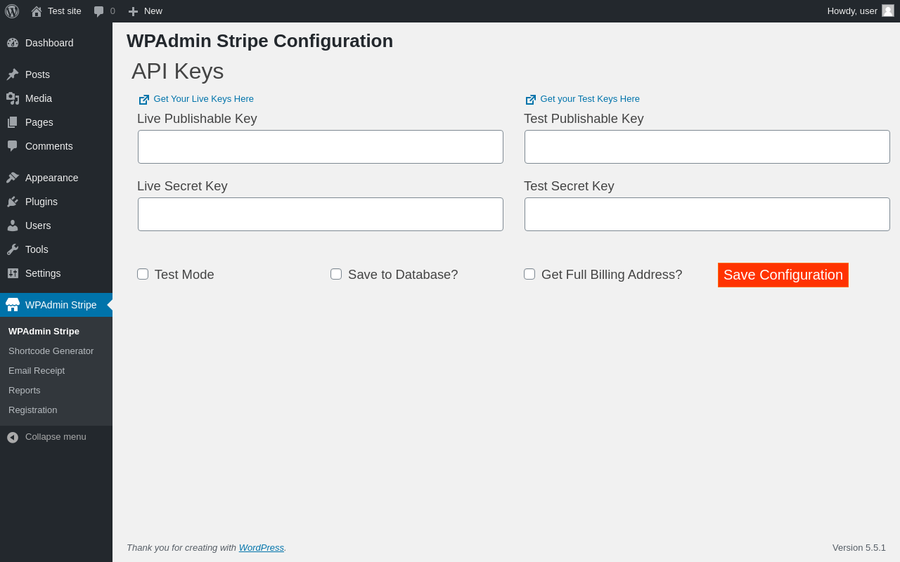Click the WordPress logo icon
The width and height of the screenshot is (900, 562).
pos(12,11)
